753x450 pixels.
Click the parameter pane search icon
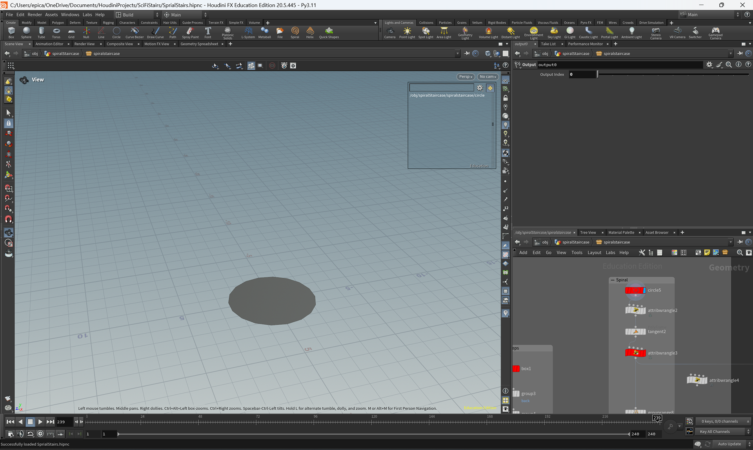point(729,65)
